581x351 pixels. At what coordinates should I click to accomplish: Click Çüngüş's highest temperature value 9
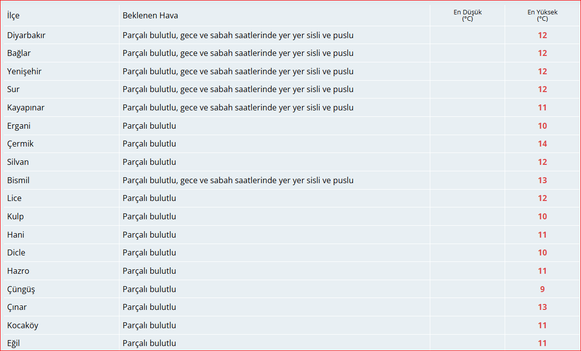542,289
